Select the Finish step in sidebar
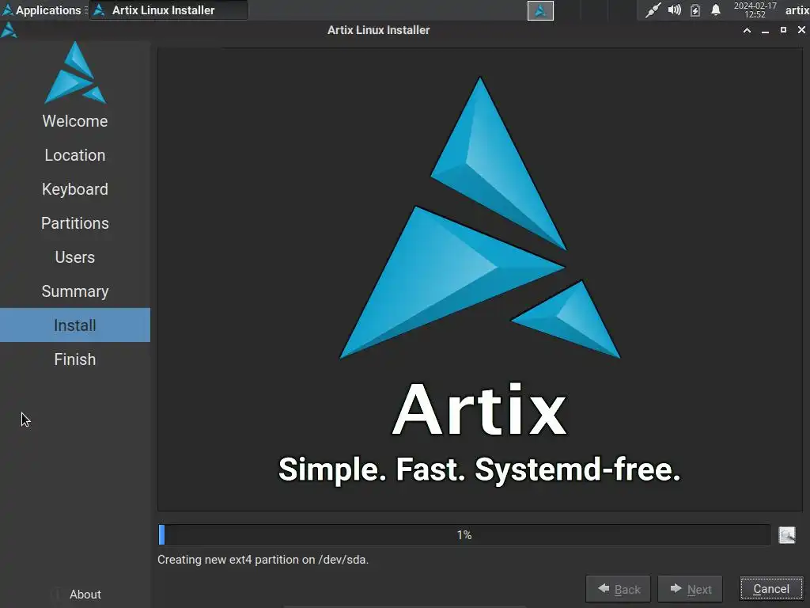The image size is (810, 608). (75, 359)
